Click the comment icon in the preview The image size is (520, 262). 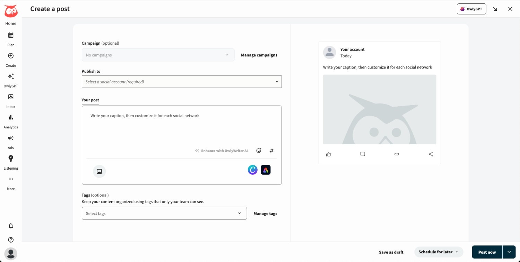(363, 154)
